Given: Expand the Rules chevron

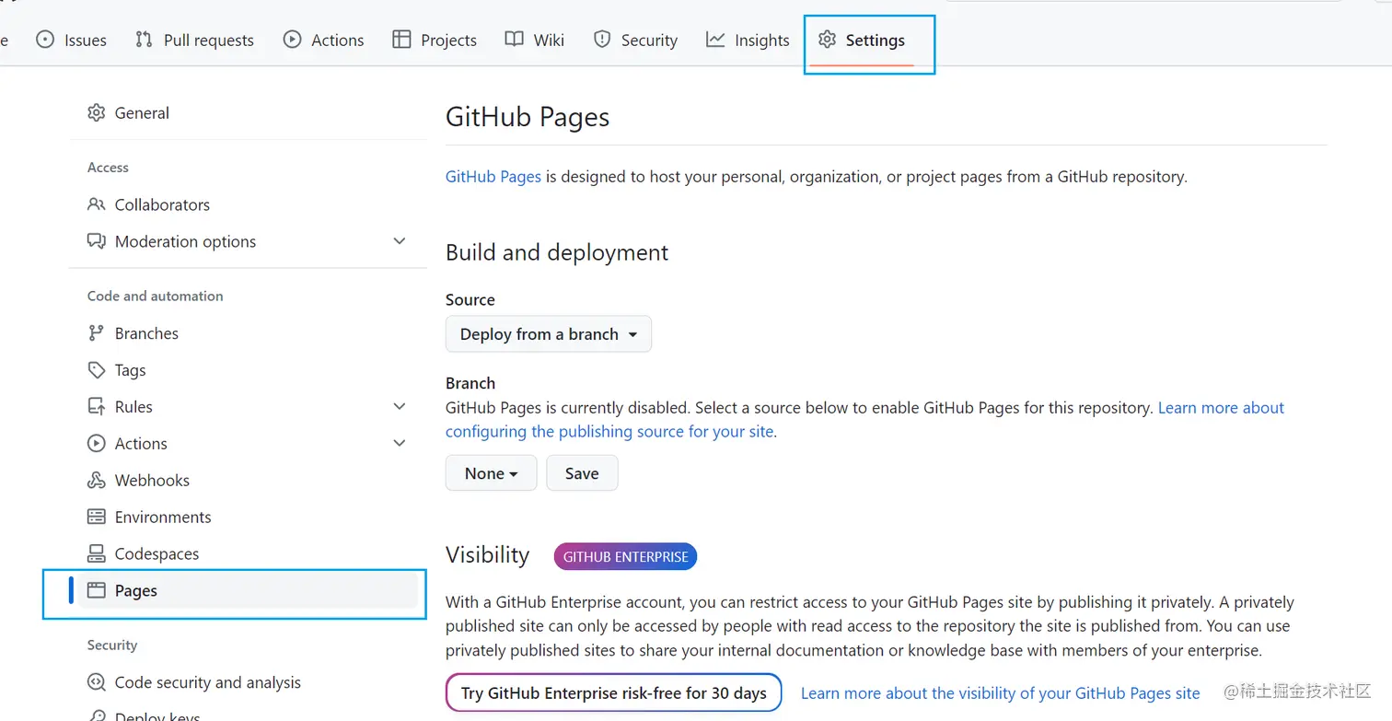Looking at the screenshot, I should [400, 407].
